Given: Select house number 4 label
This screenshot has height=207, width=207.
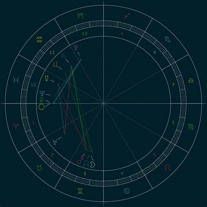Looking at the screenshot, I should coord(122,173).
